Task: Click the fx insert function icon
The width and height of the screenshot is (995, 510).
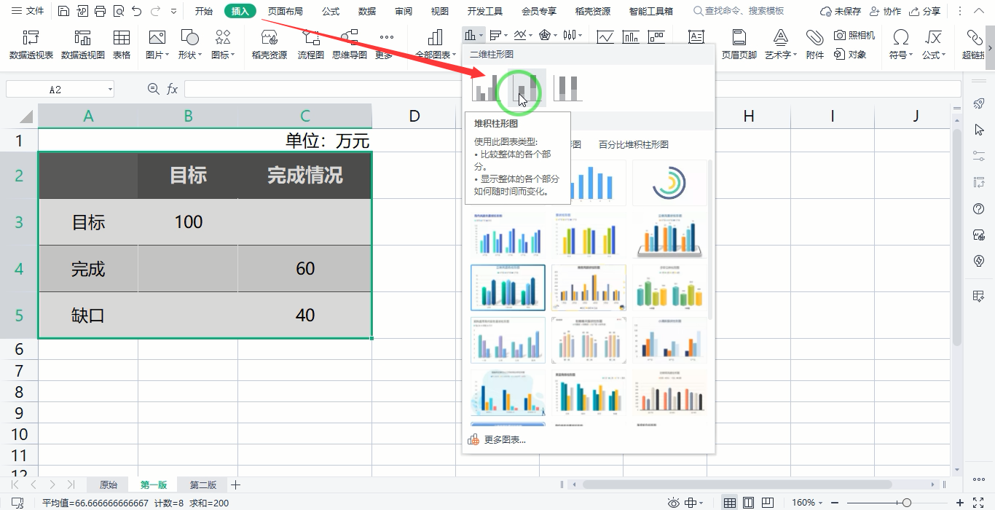Action: coord(173,89)
